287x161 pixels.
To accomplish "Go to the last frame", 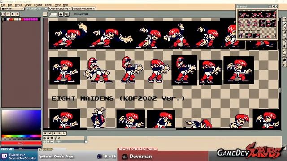I will [x=64, y=133].
